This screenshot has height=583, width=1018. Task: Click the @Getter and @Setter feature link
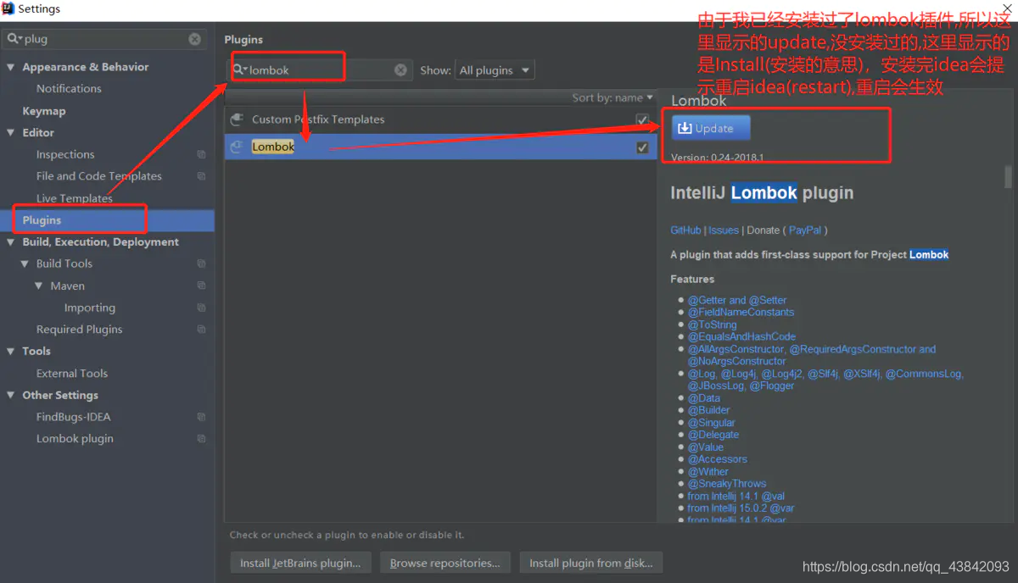point(737,300)
